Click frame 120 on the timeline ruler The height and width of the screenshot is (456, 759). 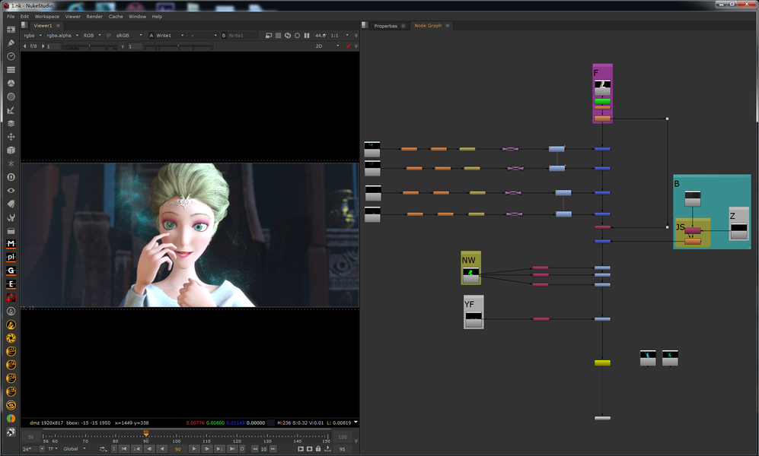[237, 438]
